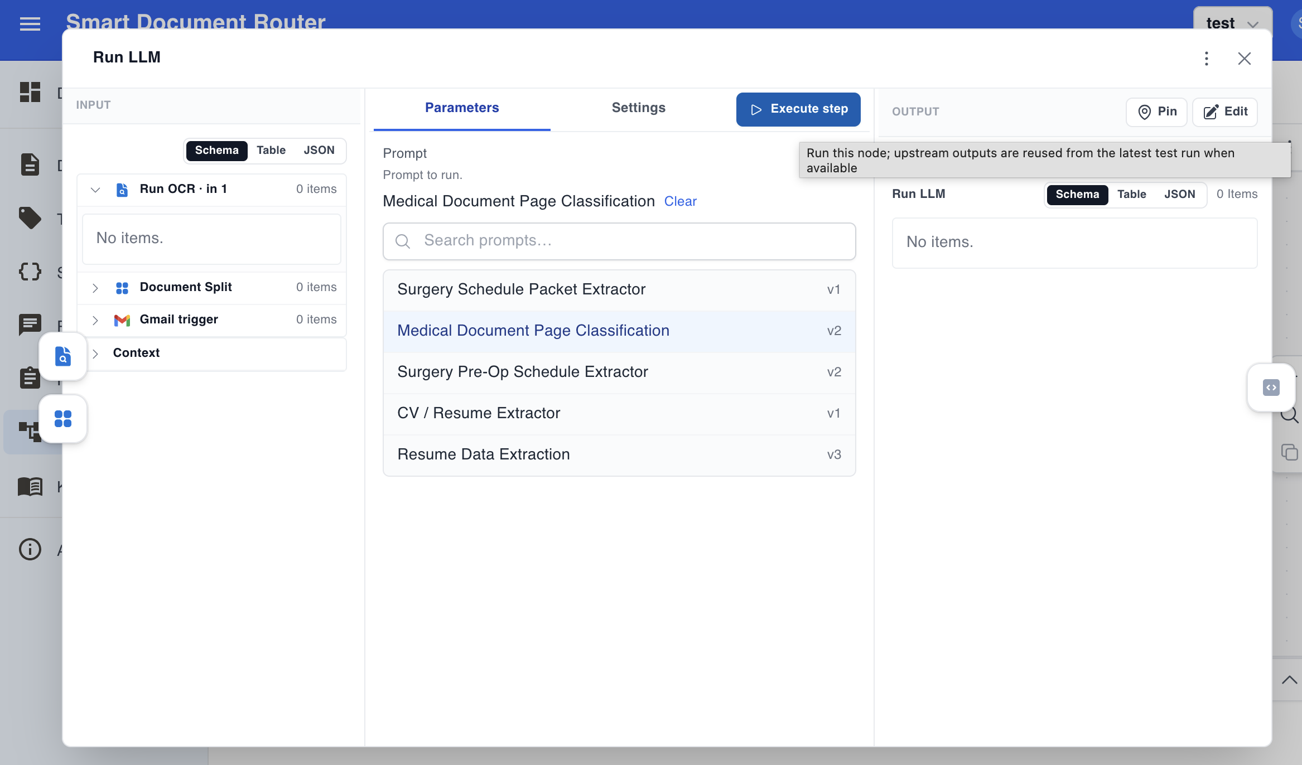Image resolution: width=1302 pixels, height=765 pixels.
Task: Collapse the Run OCR · in 1 section
Action: pos(95,190)
